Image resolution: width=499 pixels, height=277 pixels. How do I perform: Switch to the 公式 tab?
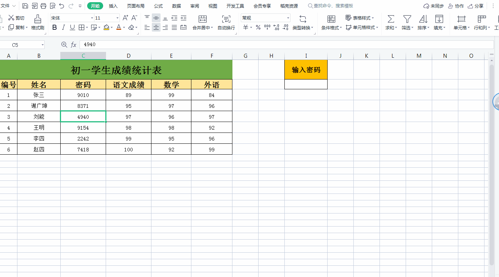tap(158, 6)
